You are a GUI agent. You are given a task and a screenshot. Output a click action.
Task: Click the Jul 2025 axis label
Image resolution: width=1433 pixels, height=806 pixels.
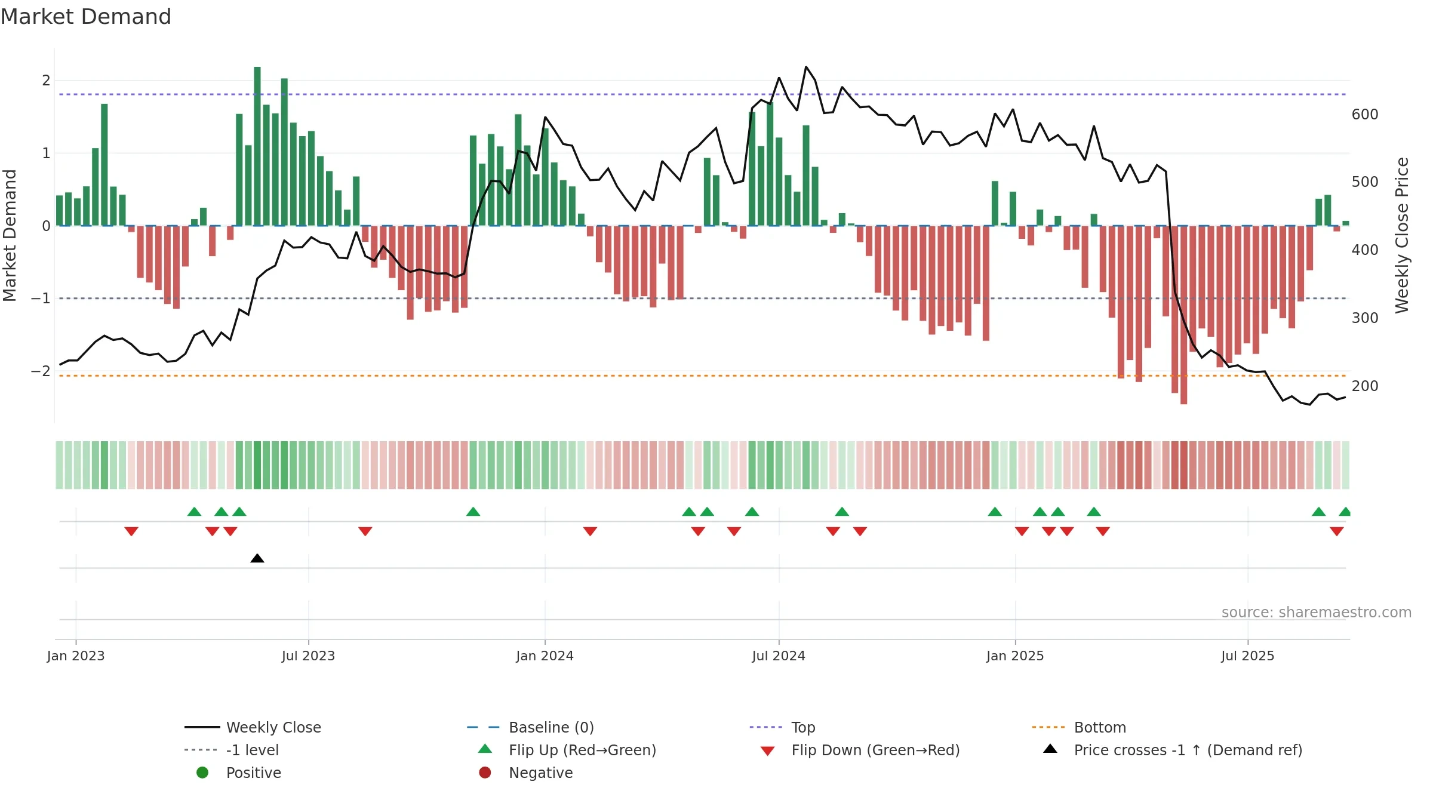tap(1248, 656)
